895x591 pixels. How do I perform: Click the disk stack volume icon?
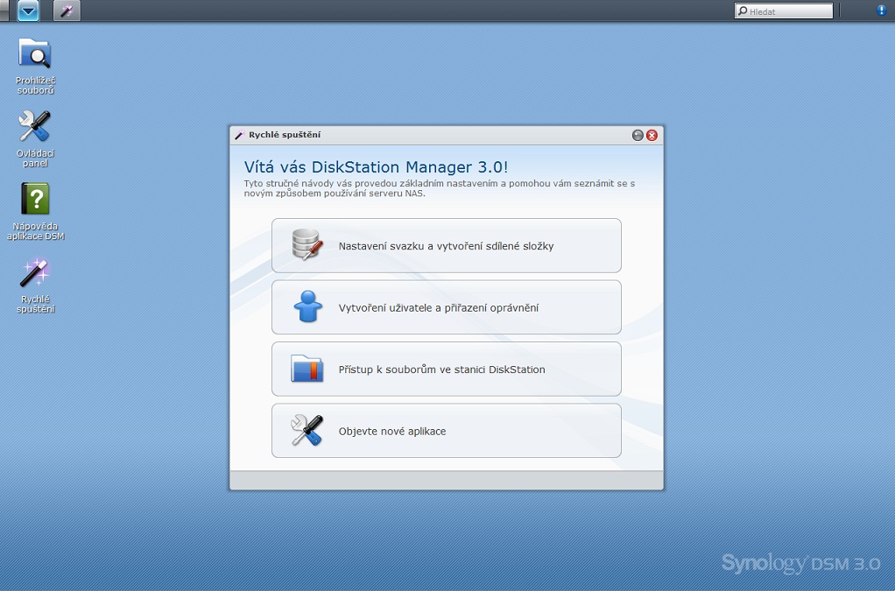point(307,245)
